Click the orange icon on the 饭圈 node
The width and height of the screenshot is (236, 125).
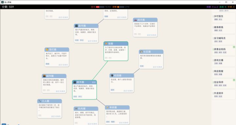tap(106, 44)
